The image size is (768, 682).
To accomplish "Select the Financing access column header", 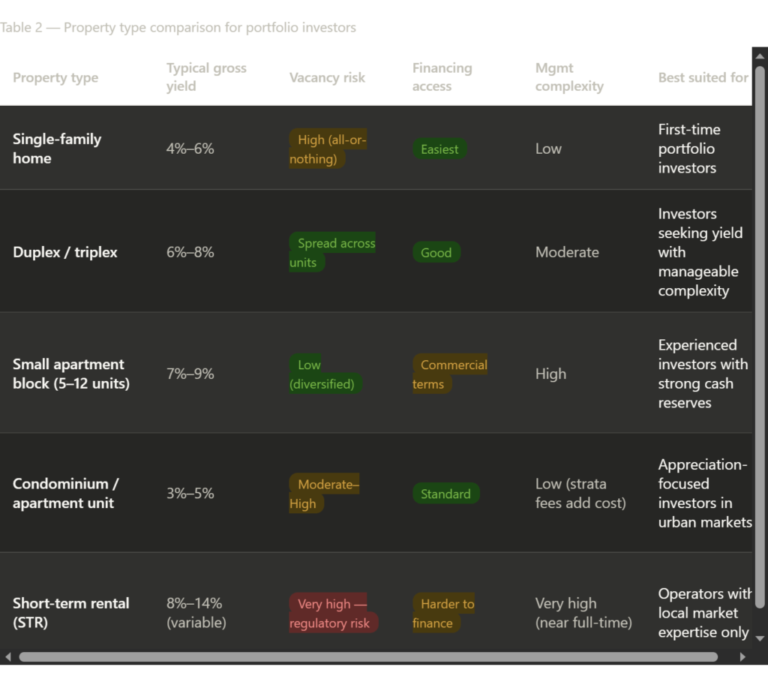I will pos(442,77).
